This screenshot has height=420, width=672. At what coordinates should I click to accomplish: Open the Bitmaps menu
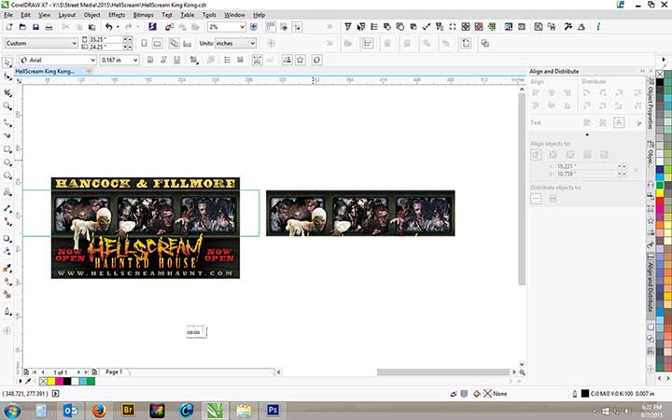point(143,15)
